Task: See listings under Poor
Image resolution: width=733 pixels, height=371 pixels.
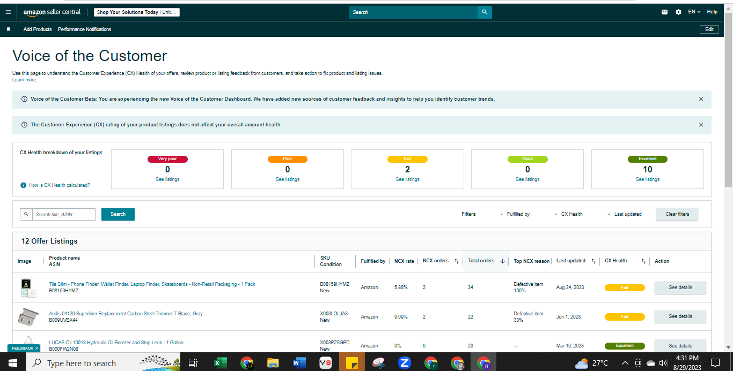Action: pyautogui.click(x=288, y=179)
